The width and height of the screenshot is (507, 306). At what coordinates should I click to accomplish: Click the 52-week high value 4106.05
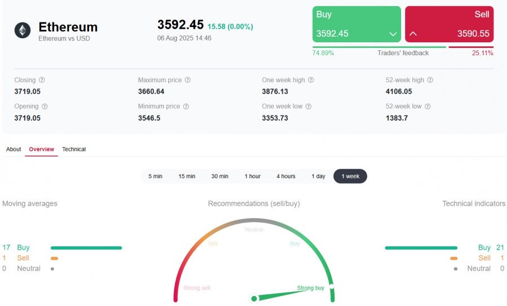coord(399,91)
